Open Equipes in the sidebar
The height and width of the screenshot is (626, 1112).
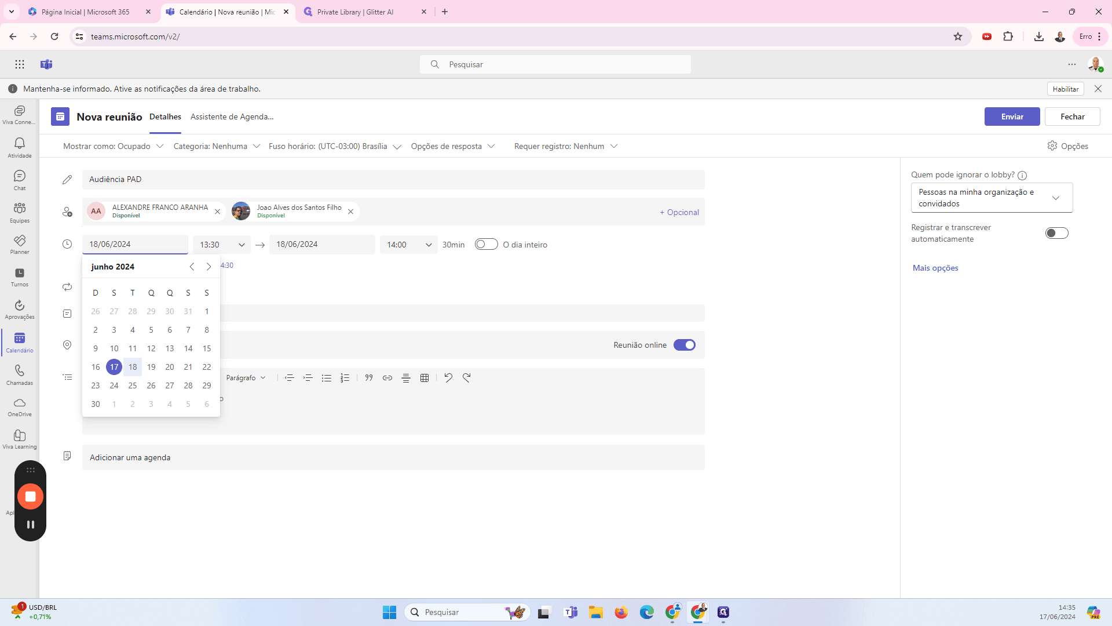(x=19, y=212)
